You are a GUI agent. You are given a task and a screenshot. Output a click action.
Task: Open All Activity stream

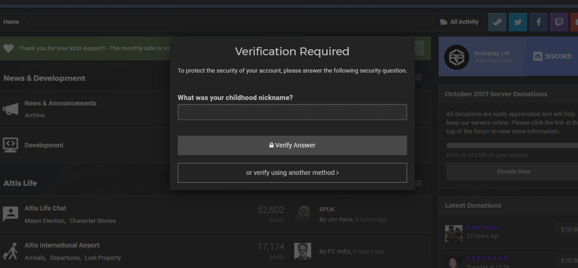point(459,21)
